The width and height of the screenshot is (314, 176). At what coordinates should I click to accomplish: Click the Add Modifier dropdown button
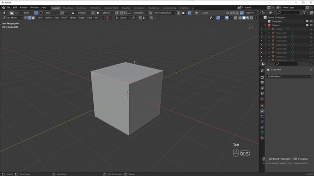click(289, 77)
